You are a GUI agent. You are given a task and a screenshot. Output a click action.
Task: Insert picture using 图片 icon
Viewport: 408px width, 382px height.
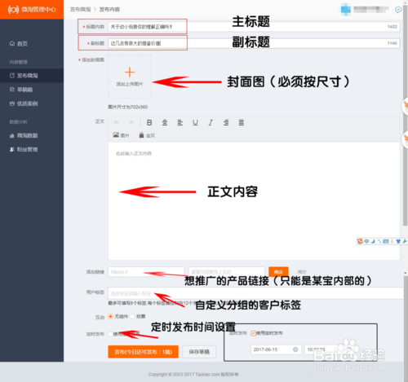pos(121,135)
